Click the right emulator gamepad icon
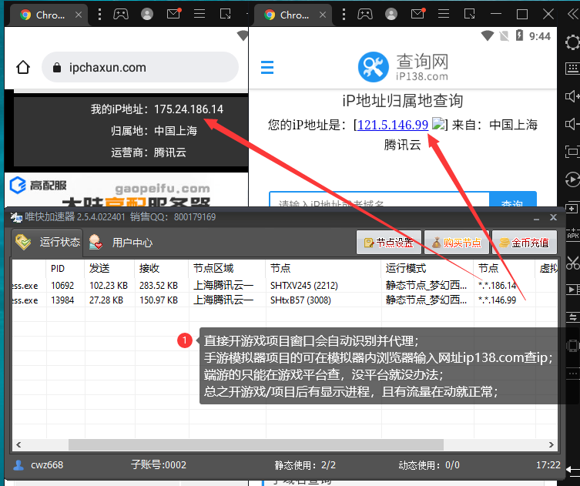Screen dimensions: 580x486 pyautogui.click(x=365, y=15)
